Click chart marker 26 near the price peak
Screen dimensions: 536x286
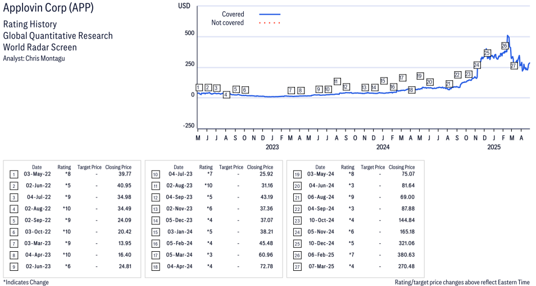504,46
